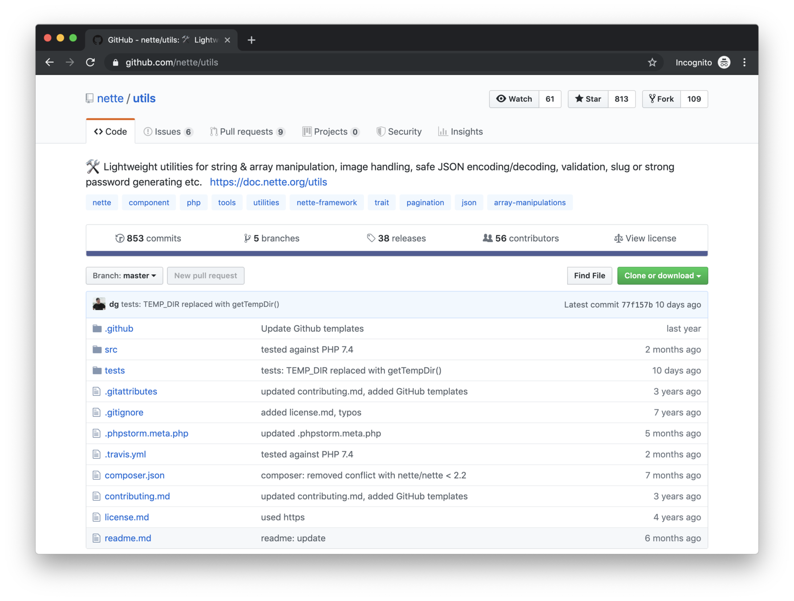Click the tests folder icon
794x601 pixels.
click(97, 370)
